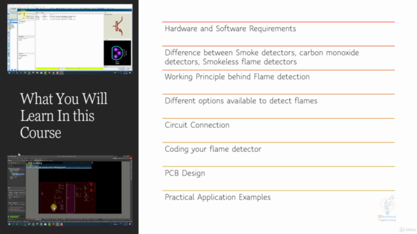417x234 pixels.
Task: Select "Practical Application Examples" item
Action: [x=218, y=198]
